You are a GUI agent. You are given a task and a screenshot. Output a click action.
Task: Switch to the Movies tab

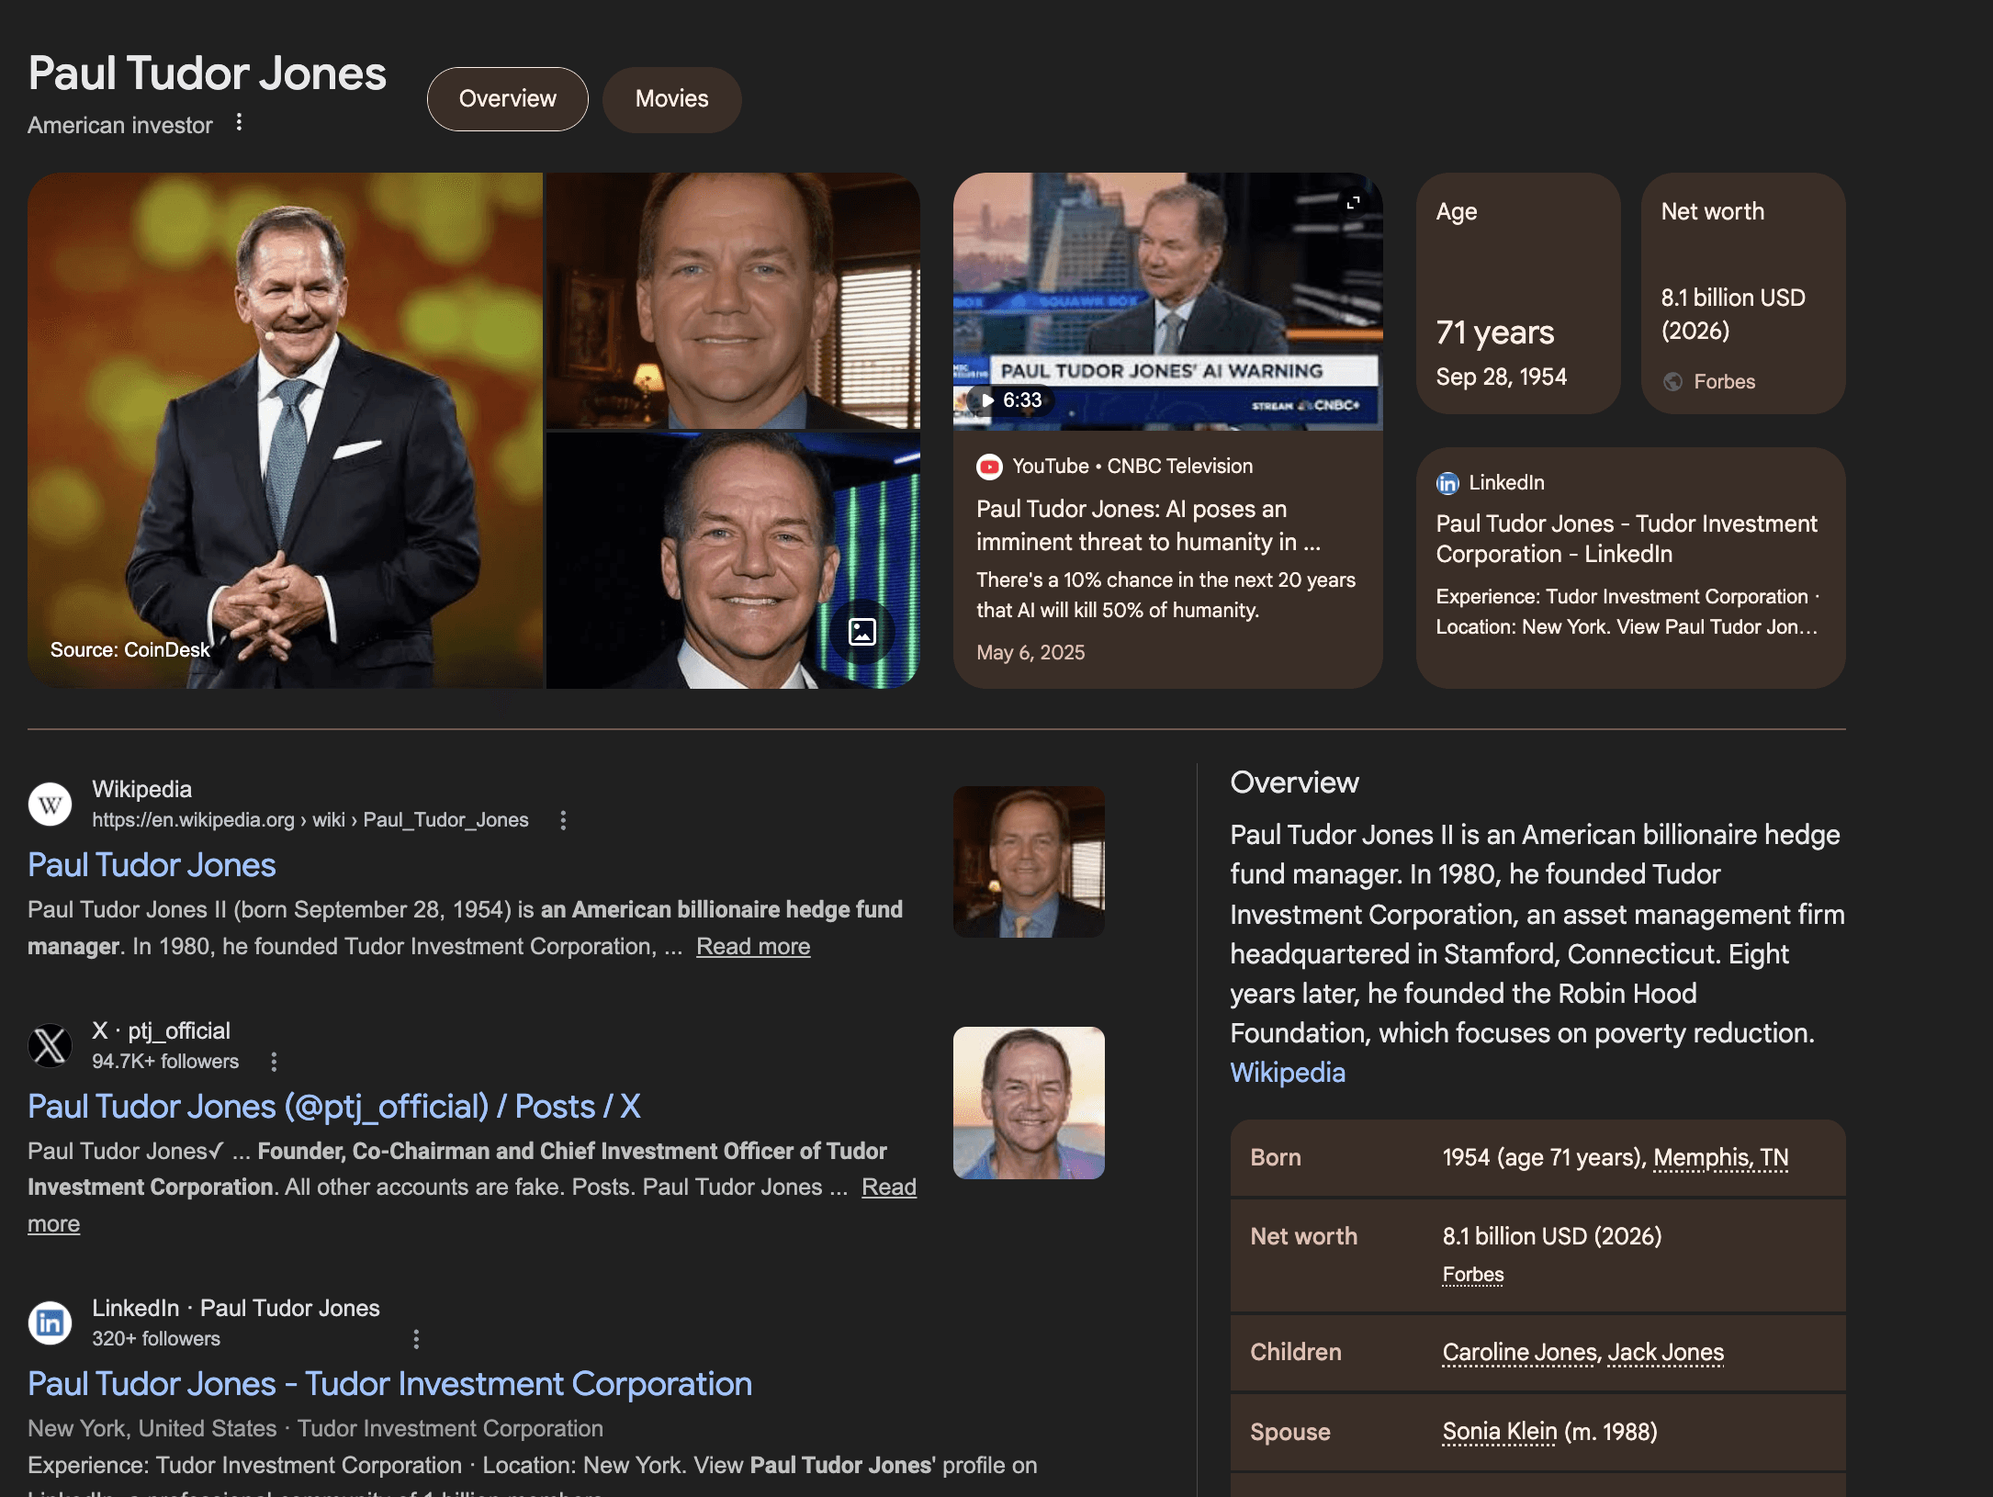[x=671, y=99]
